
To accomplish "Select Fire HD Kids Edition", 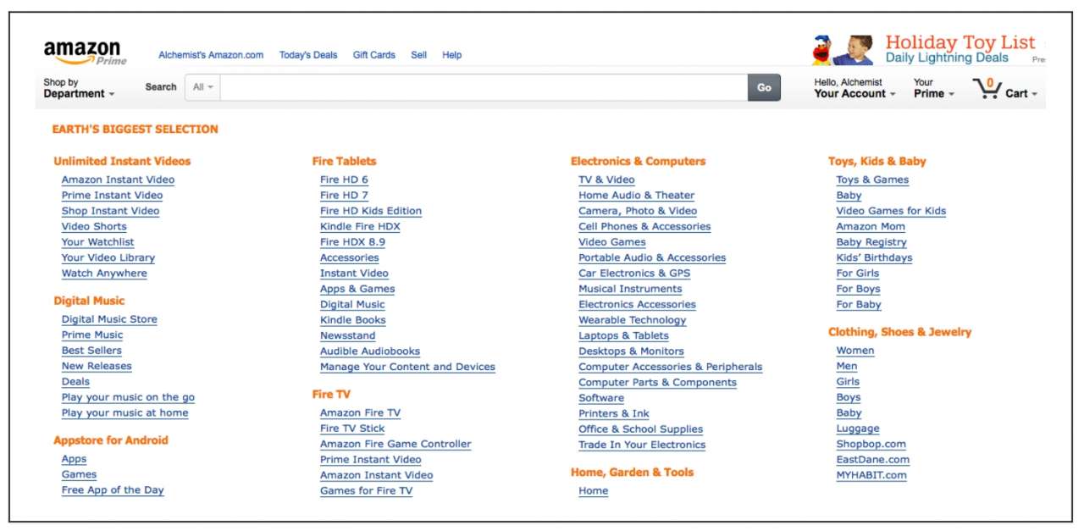I will 371,211.
